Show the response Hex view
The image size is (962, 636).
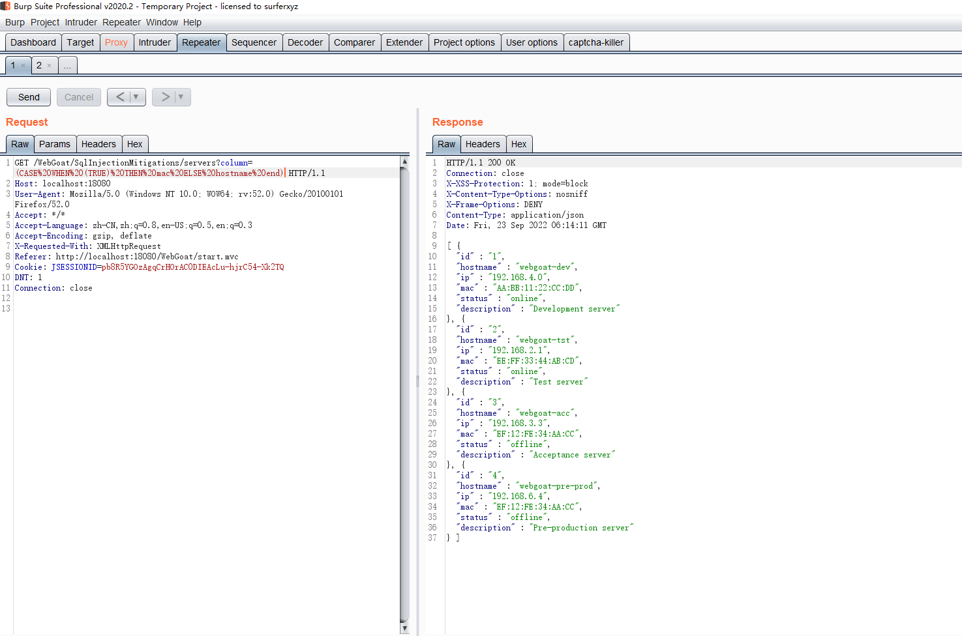tap(519, 144)
